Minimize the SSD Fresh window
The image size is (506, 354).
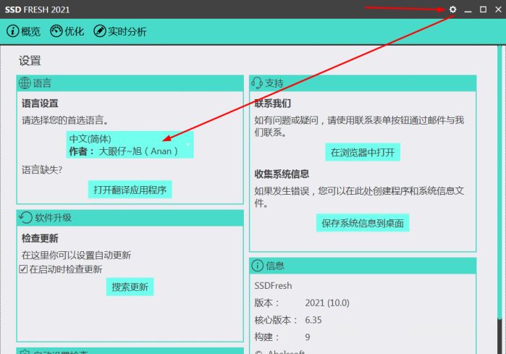pos(468,9)
